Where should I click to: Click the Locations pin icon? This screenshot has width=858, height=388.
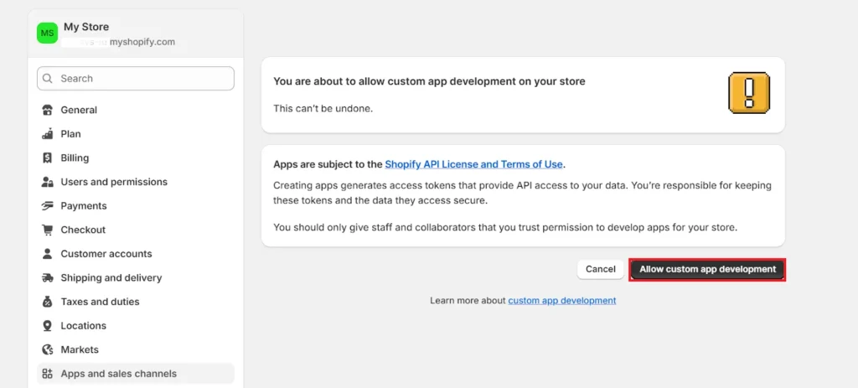47,326
